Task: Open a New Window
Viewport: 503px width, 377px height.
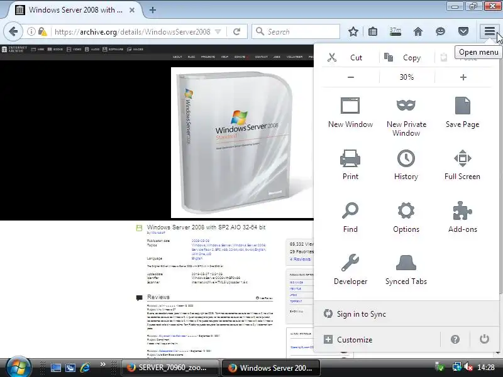Action: pyautogui.click(x=350, y=112)
